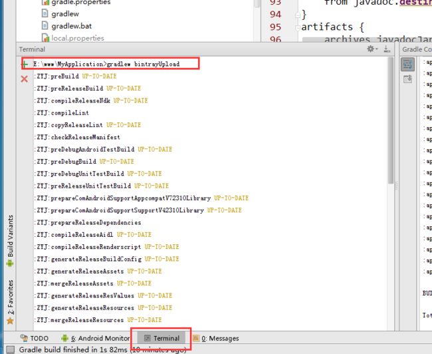Open the Favorites side panel

click(x=10, y=302)
